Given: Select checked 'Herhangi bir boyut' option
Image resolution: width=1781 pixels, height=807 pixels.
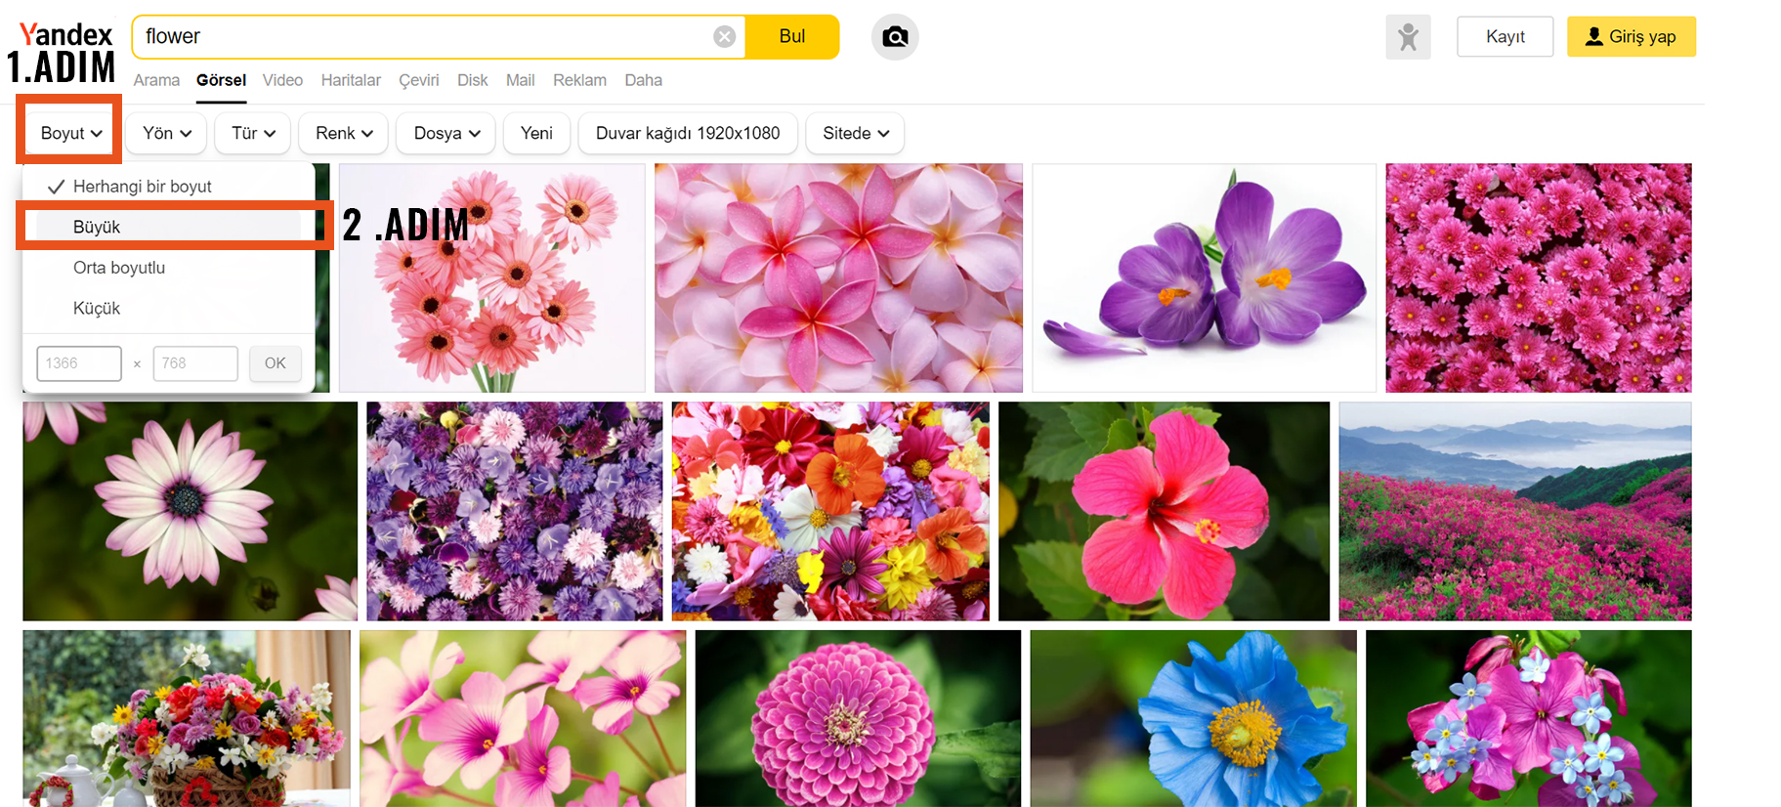Looking at the screenshot, I should (x=142, y=187).
